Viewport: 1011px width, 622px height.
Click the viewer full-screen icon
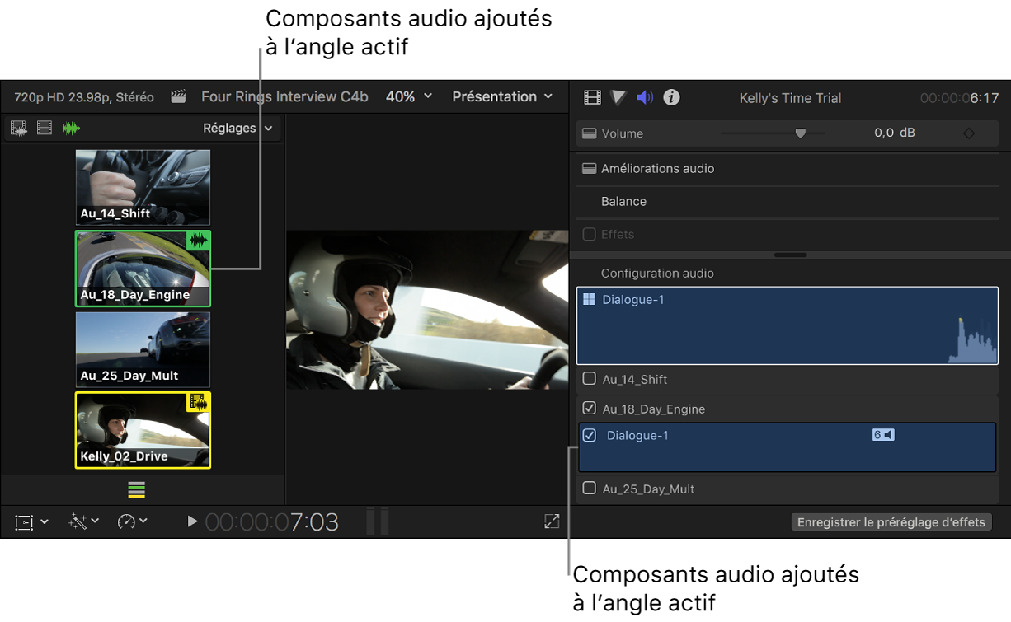click(x=551, y=521)
